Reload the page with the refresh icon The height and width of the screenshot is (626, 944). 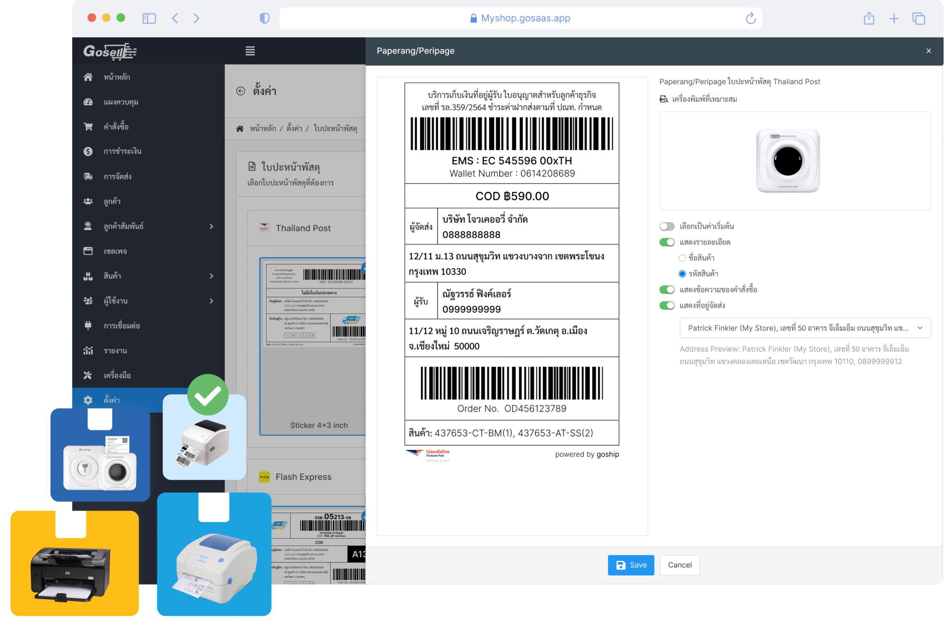point(751,18)
